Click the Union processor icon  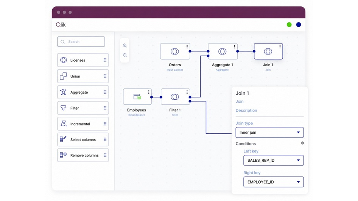[x=63, y=76]
